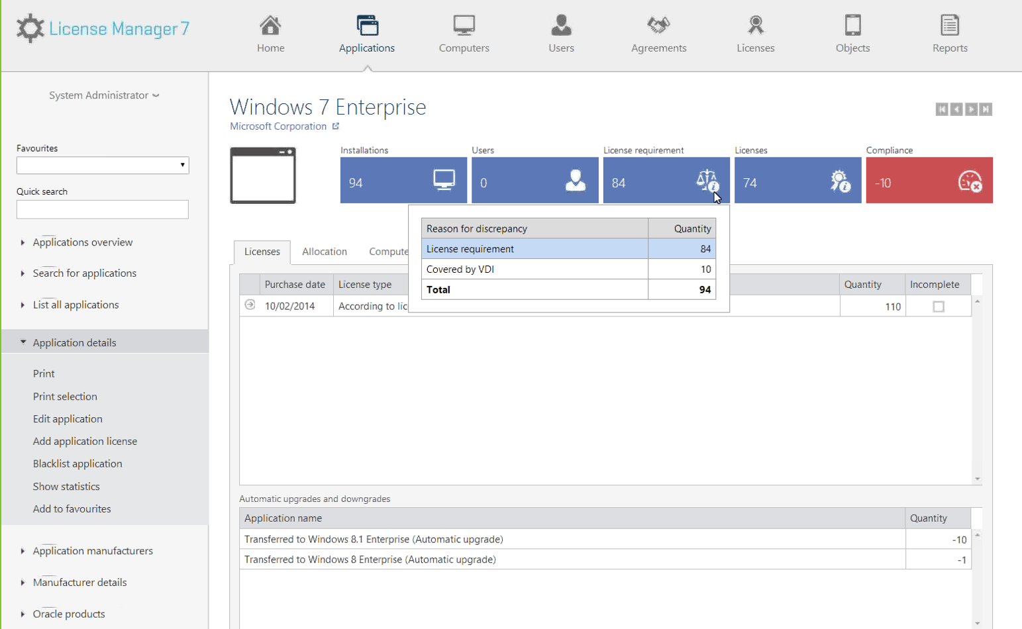Open the Home navigation icon
The image size is (1022, 629).
270,26
